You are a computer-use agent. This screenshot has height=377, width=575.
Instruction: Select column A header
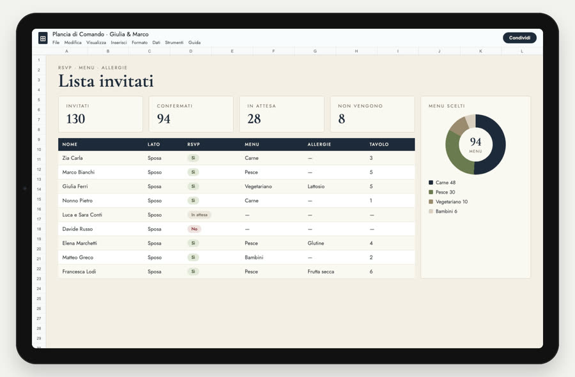click(66, 51)
